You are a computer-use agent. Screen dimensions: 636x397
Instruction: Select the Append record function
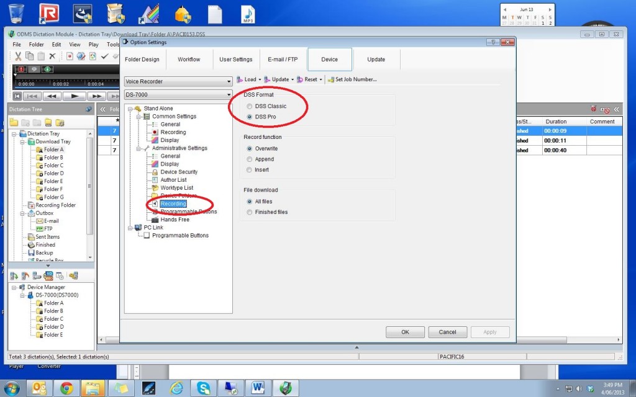(x=250, y=159)
